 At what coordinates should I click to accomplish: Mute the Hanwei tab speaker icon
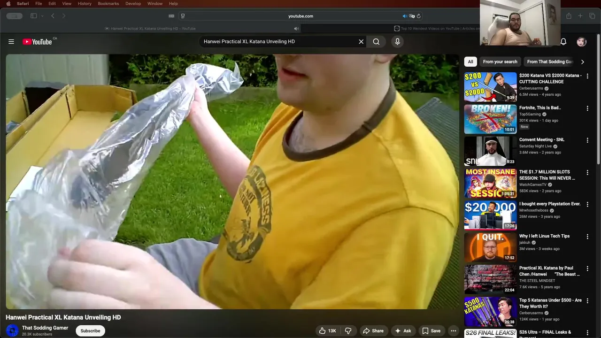click(x=296, y=29)
